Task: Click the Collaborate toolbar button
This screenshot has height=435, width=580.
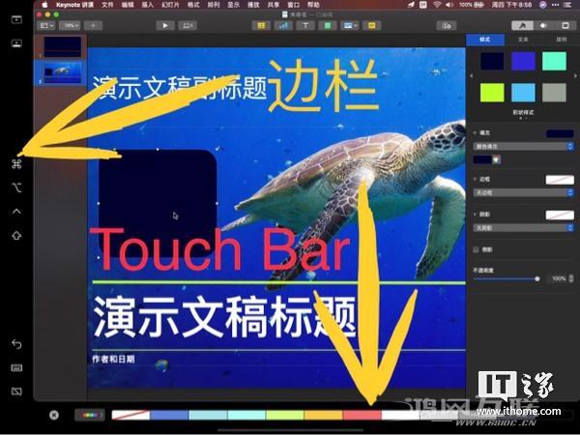Action: 447,25
